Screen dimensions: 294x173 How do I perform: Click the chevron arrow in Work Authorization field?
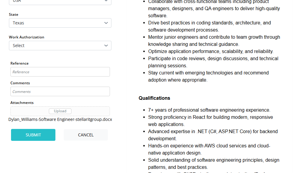106,46
